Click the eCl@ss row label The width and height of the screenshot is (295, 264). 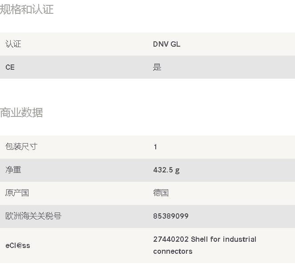pos(18,245)
